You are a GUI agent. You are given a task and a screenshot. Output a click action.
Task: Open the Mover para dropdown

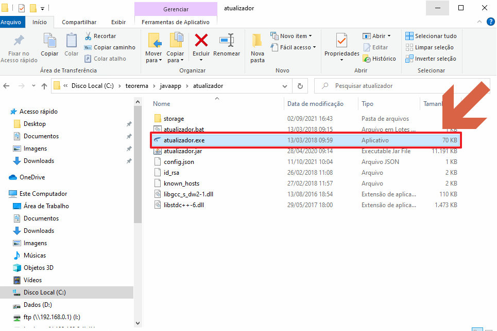[x=153, y=57]
